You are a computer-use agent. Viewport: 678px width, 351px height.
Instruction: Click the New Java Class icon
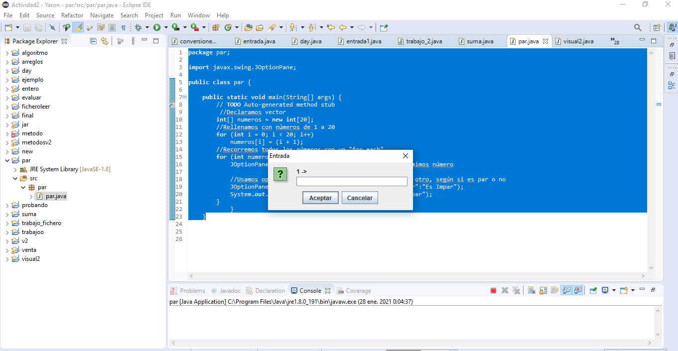click(228, 27)
